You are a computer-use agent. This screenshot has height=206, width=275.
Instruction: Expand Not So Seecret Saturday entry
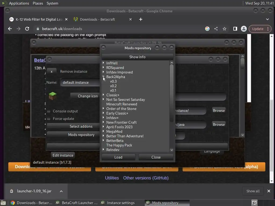click(x=103, y=99)
